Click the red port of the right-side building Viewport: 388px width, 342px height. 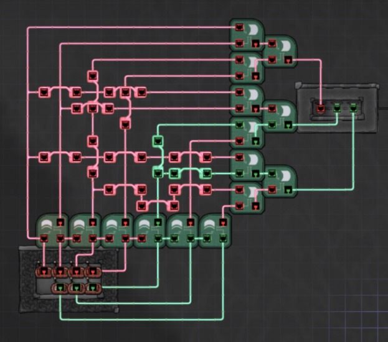pos(321,108)
